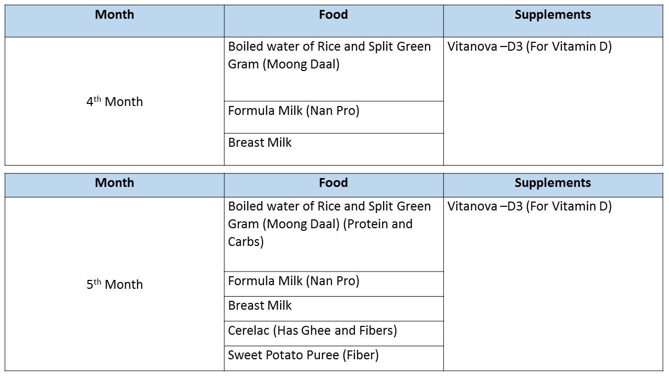Click the first table's Supplements header
This screenshot has width=669, height=376.
[553, 21]
